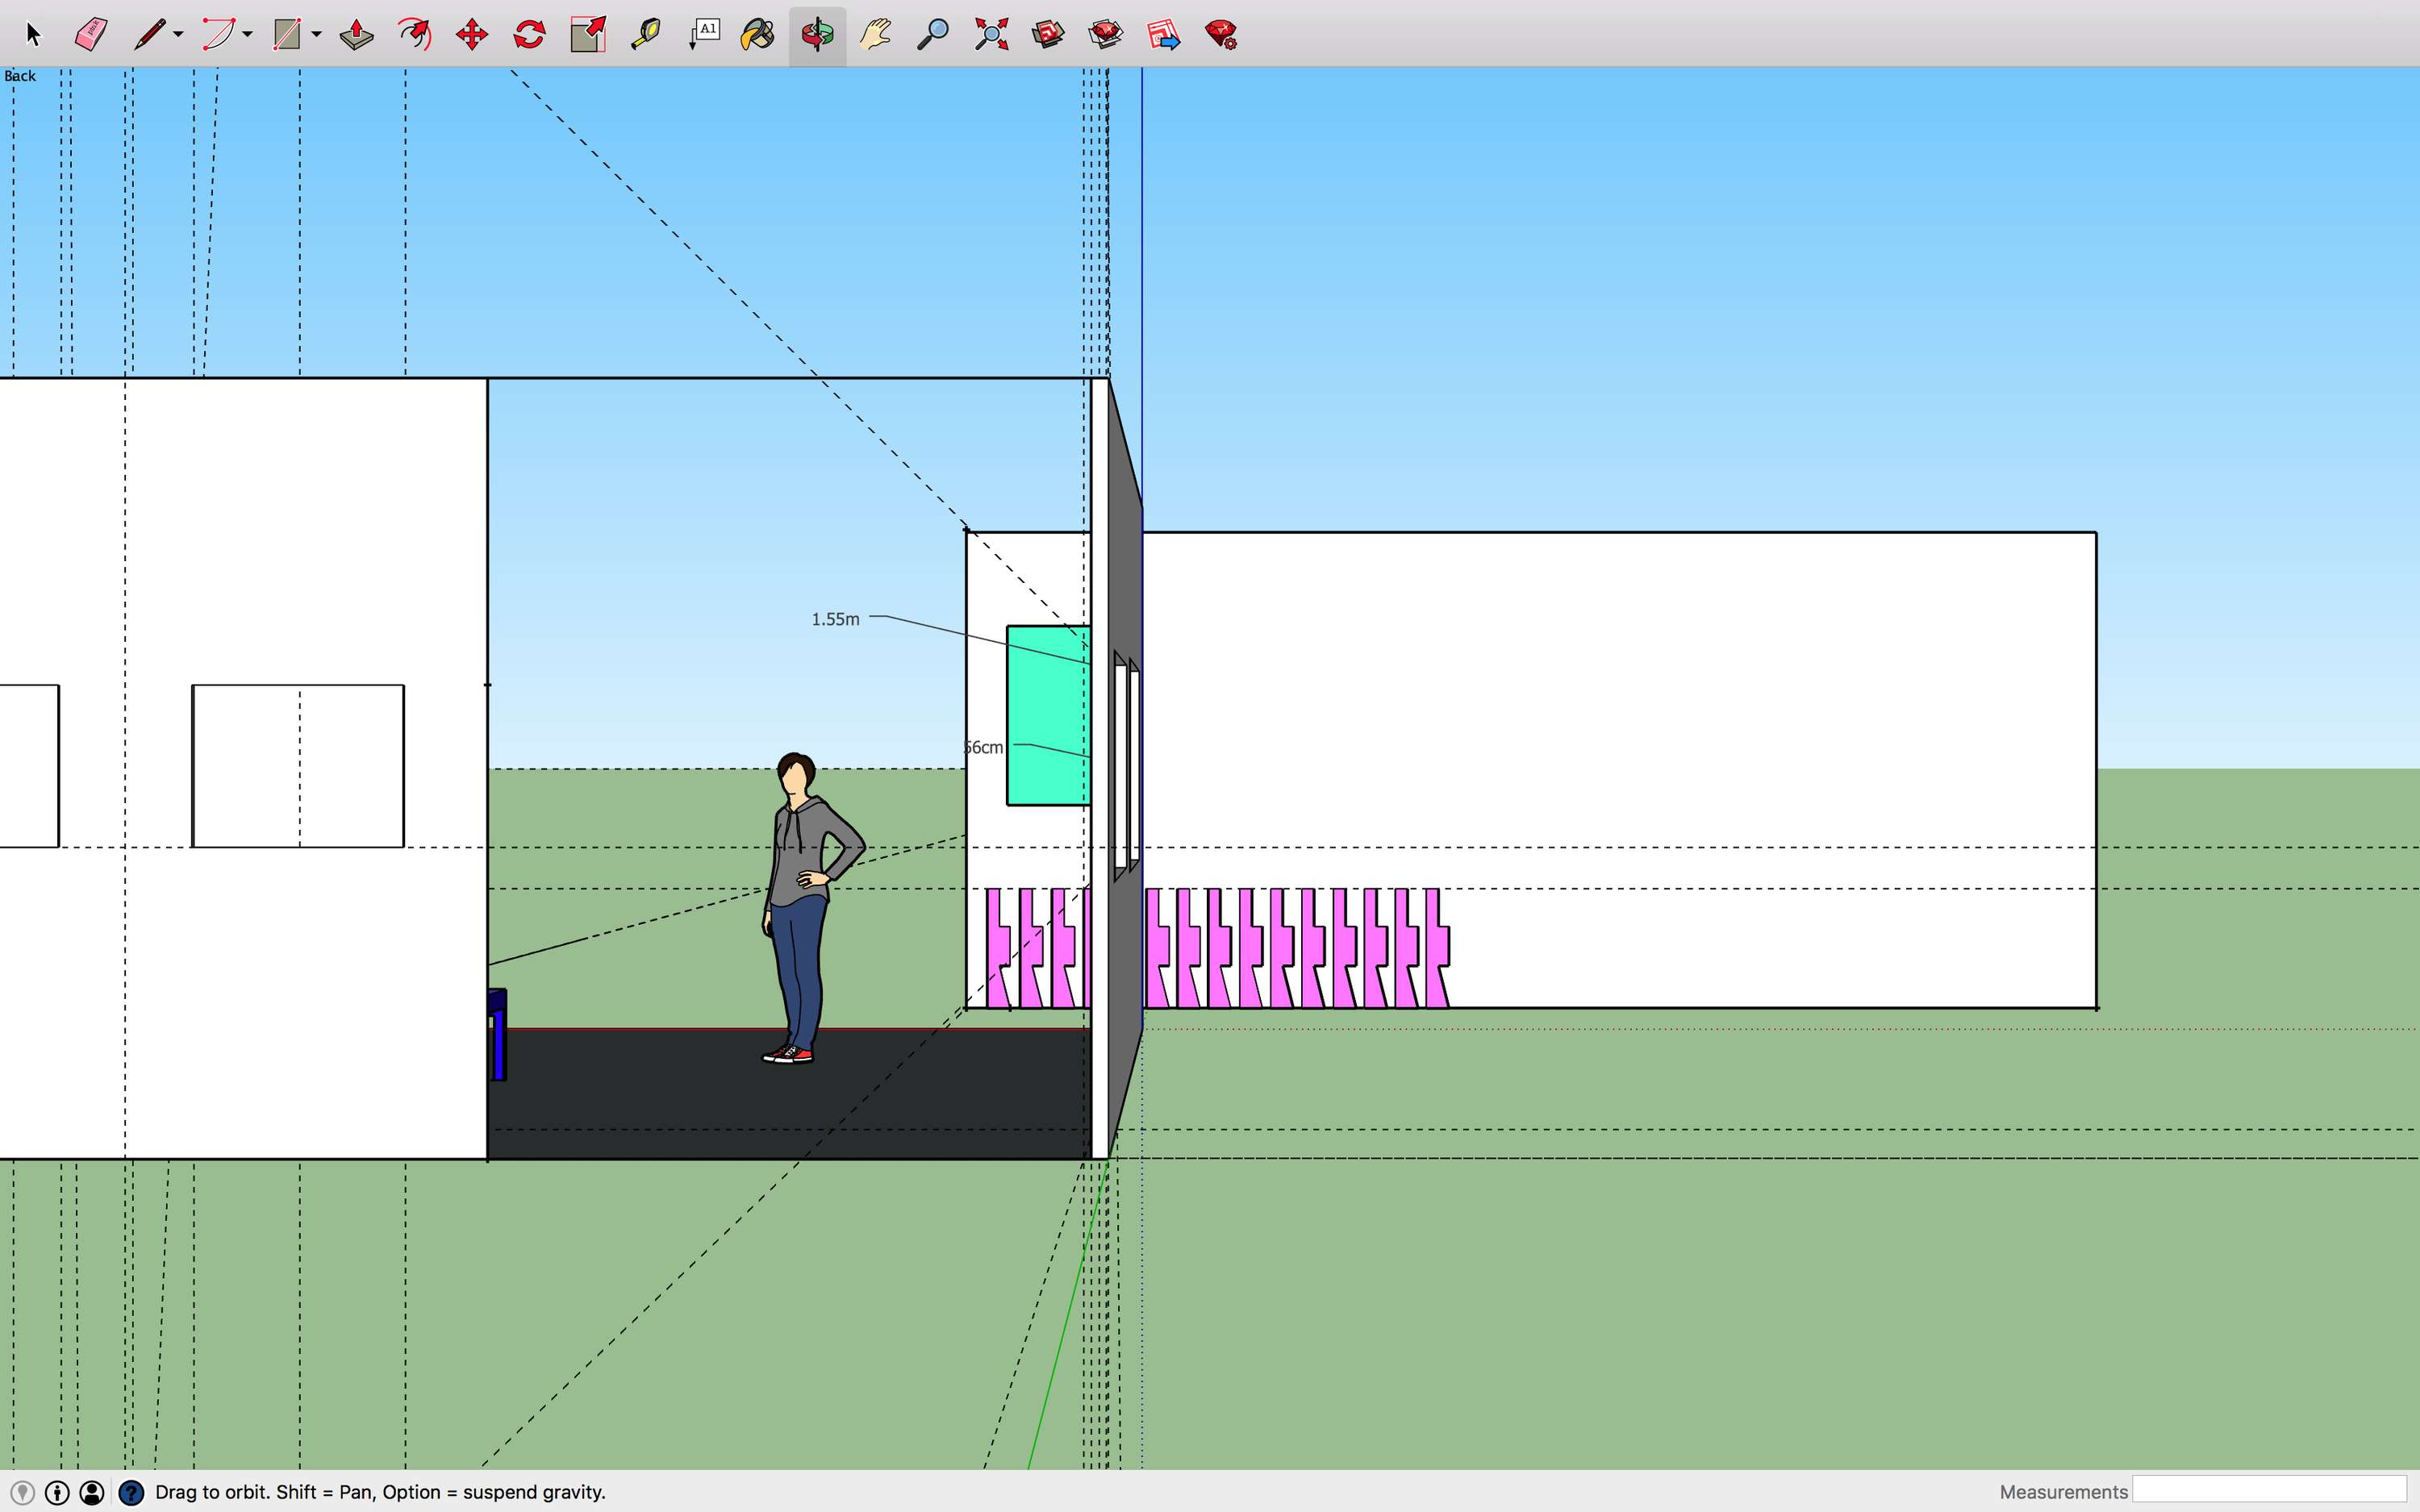Image resolution: width=2420 pixels, height=1512 pixels.
Task: Click the status bar orbit hint text
Action: [380, 1492]
